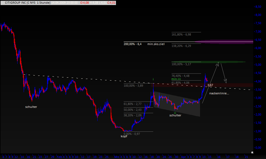
Task: Click the open value O:4,08
Action: point(85,3)
